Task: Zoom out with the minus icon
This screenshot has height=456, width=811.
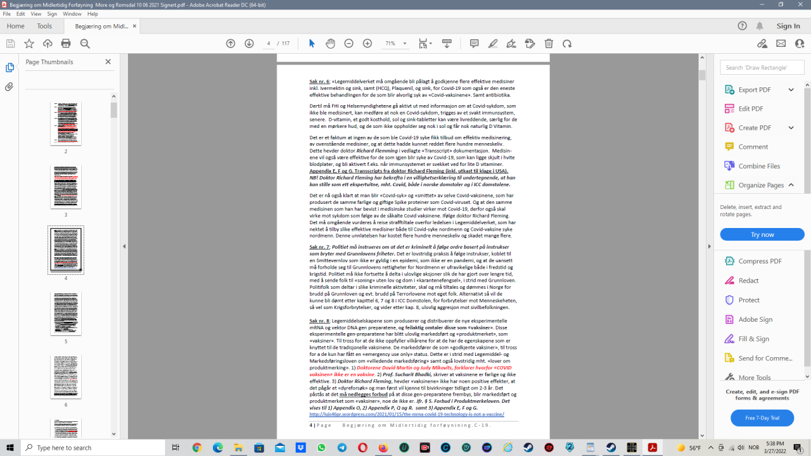Action: click(348, 44)
